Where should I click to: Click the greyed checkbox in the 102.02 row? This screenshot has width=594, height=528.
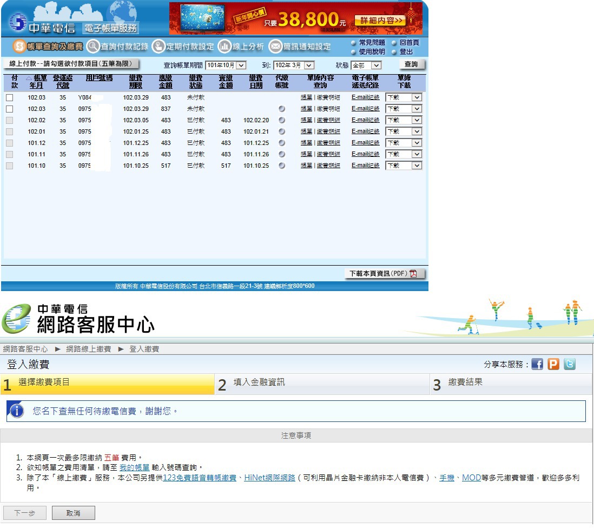click(10, 121)
